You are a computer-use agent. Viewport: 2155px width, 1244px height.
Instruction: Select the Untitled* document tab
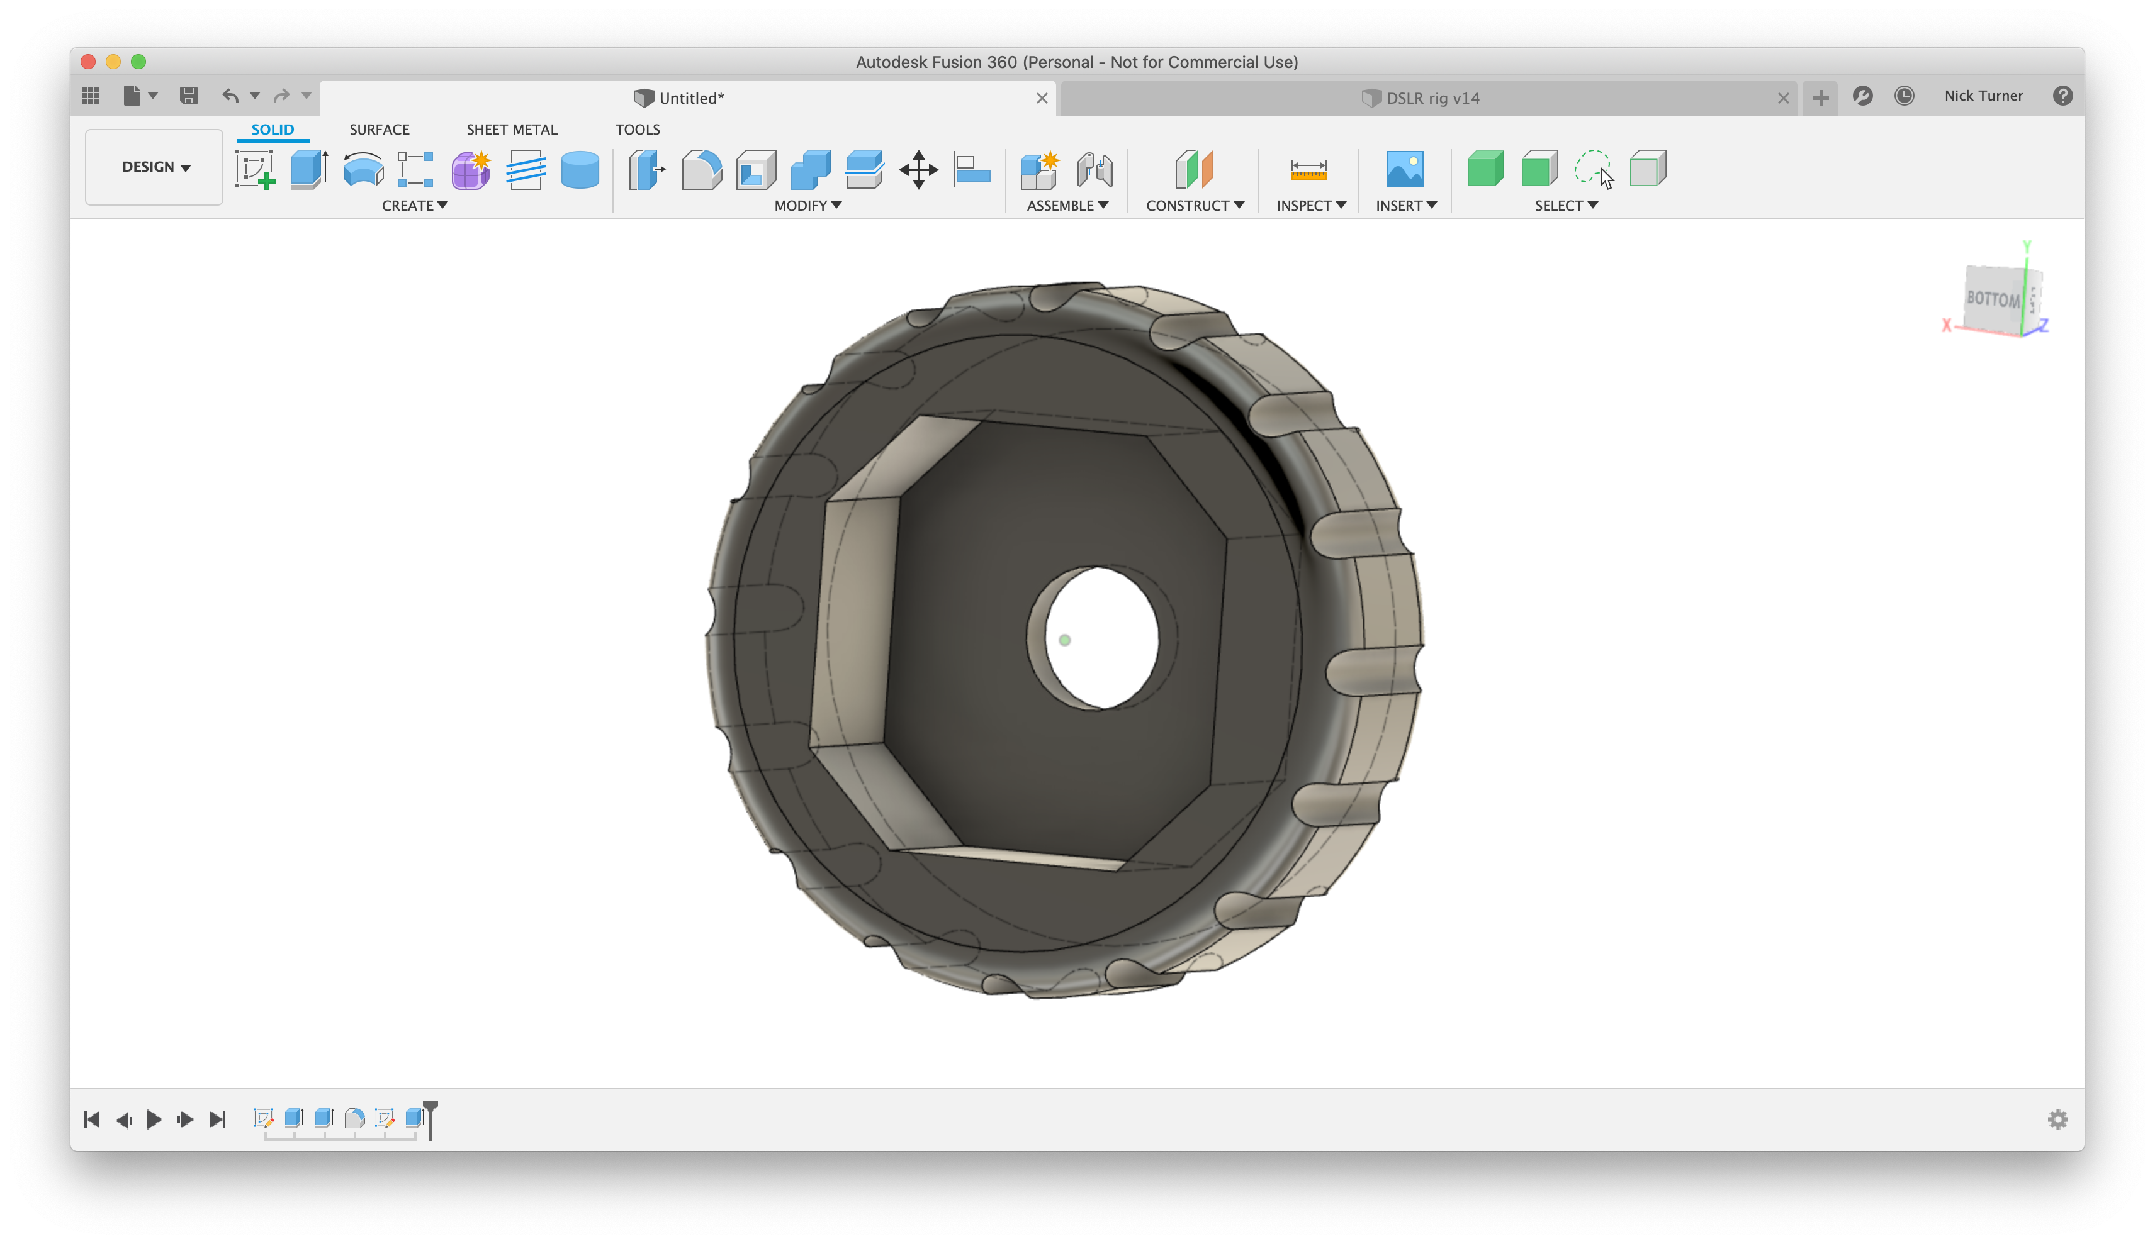pos(688,98)
